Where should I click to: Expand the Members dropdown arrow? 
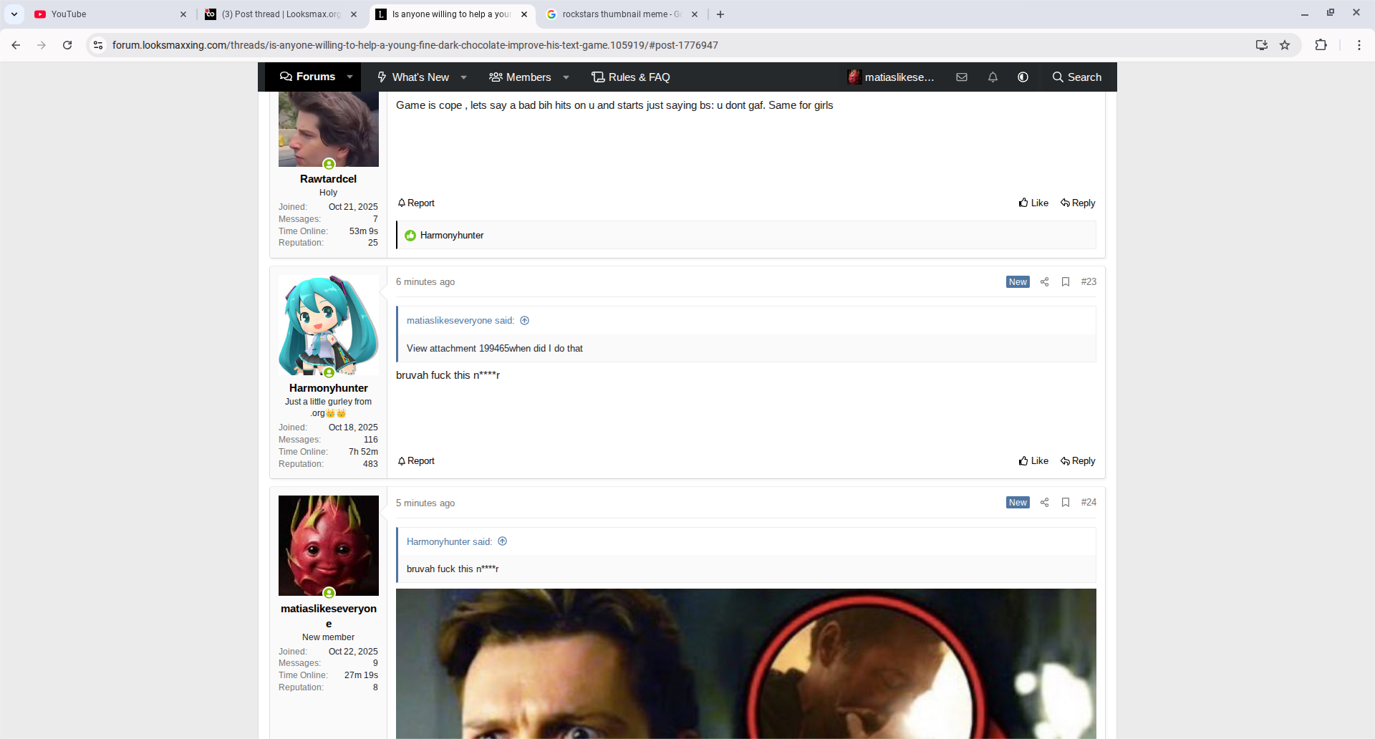click(566, 77)
